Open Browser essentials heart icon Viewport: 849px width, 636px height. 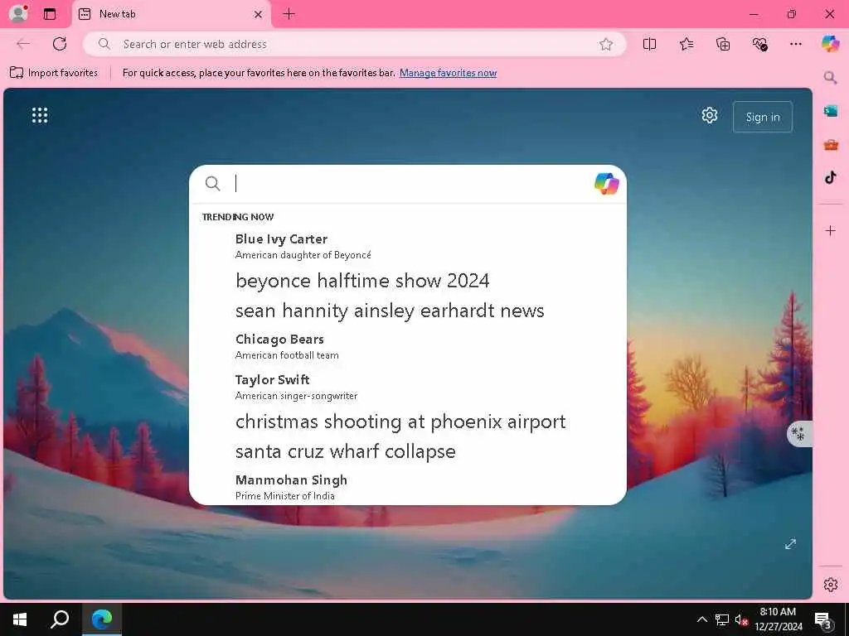[x=759, y=44]
